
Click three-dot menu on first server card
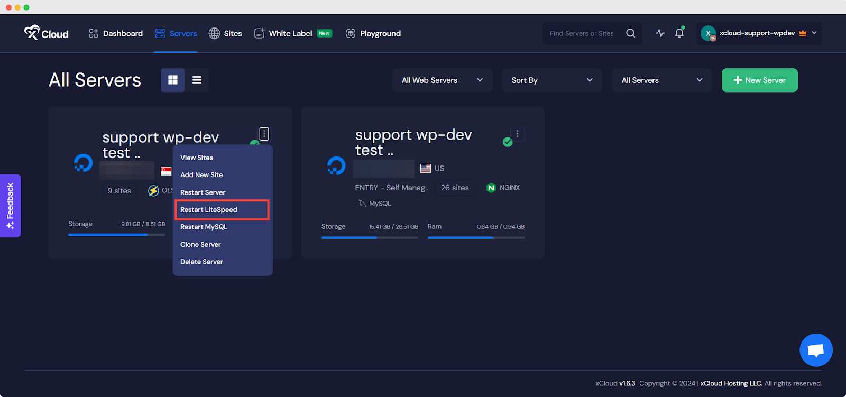point(264,134)
